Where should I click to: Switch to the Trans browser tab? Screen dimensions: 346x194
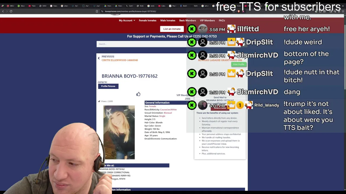click(x=54, y=6)
